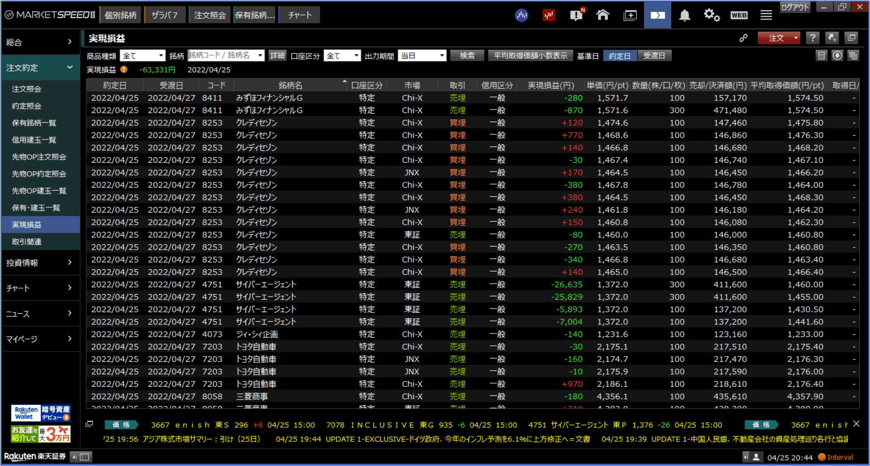
Task: Switch to the 保有銘柄 top tab
Action: point(255,15)
